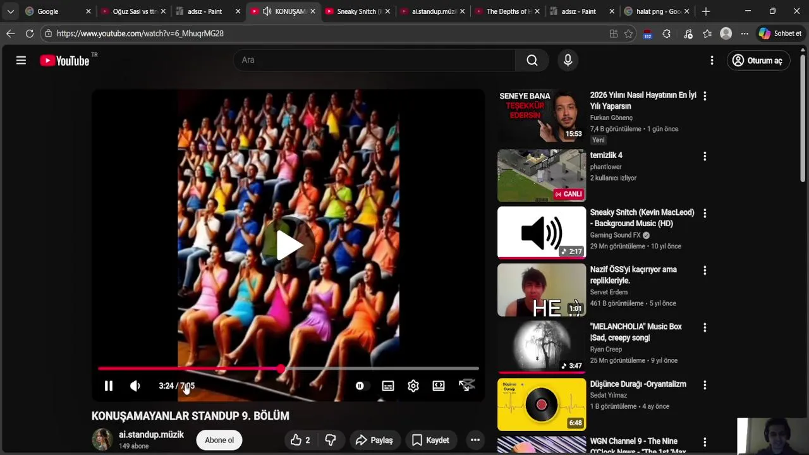809x455 pixels.
Task: Open the Sneaky Snitch speaker thumbnail
Action: [542, 233]
